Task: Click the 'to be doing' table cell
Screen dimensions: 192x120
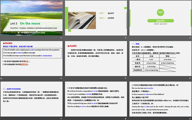Action: 151,67
